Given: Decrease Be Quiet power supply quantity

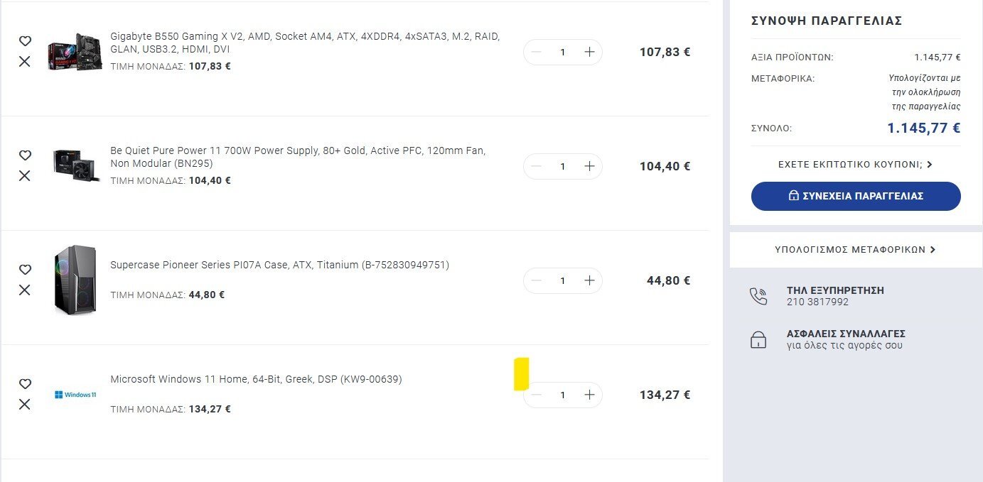Looking at the screenshot, I should (537, 166).
